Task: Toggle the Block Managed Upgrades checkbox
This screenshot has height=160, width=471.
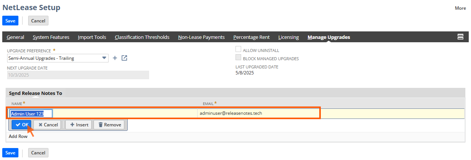Action: (238, 58)
